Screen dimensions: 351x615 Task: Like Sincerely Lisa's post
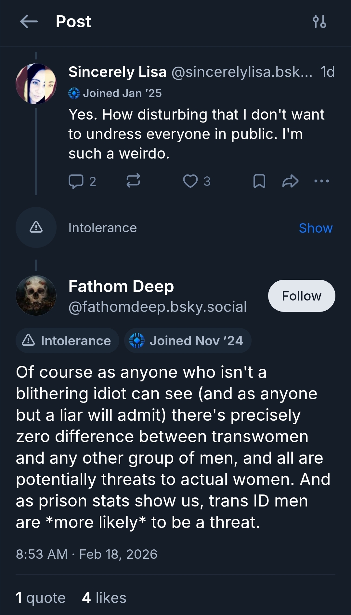point(190,181)
